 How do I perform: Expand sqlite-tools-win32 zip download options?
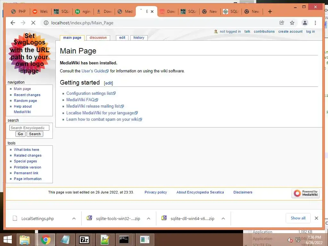click(149, 218)
